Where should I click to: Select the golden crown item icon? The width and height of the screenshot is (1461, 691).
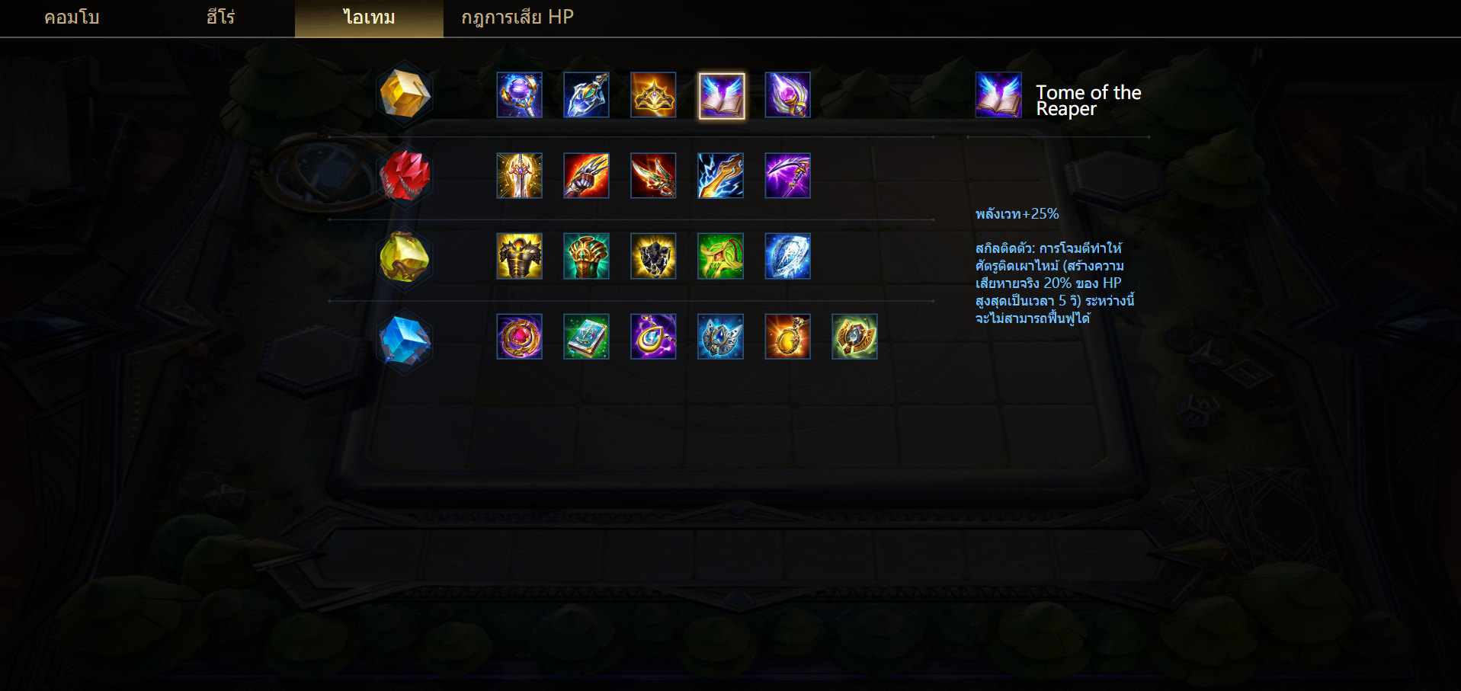[x=653, y=95]
